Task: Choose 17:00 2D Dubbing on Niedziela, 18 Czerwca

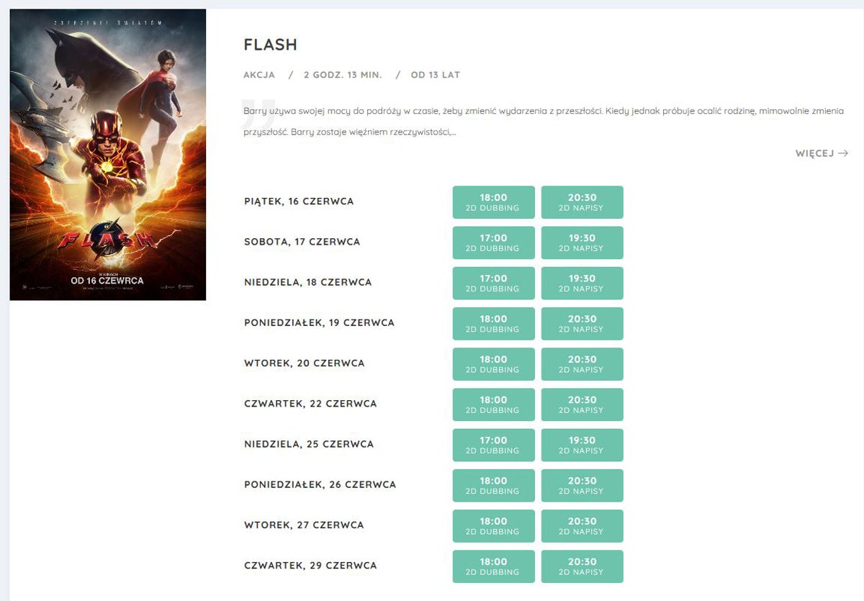Action: click(494, 283)
